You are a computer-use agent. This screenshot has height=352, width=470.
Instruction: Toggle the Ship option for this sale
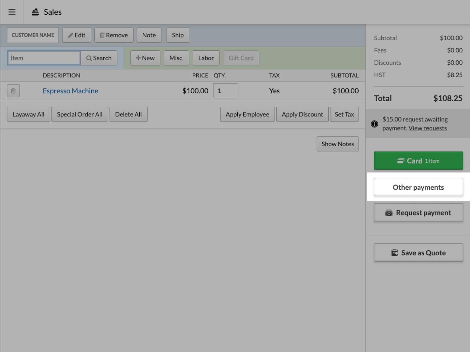pyautogui.click(x=178, y=35)
